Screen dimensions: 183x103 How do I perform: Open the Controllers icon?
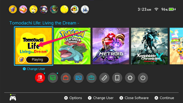(x=104, y=78)
